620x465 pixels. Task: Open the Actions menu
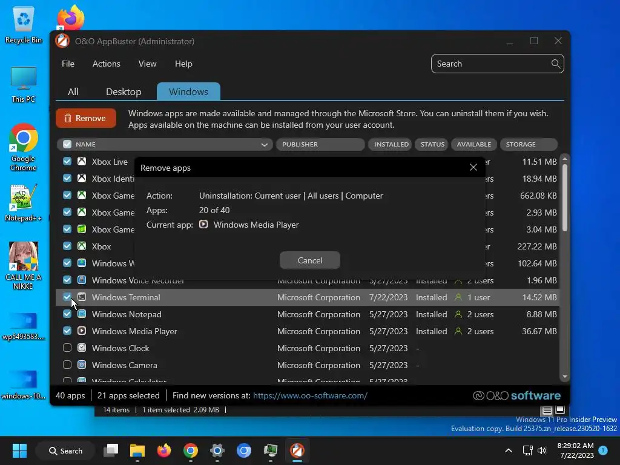pos(107,64)
